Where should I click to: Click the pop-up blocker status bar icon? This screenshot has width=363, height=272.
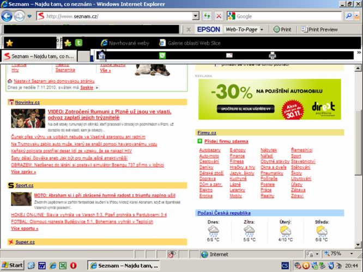tap(172, 254)
